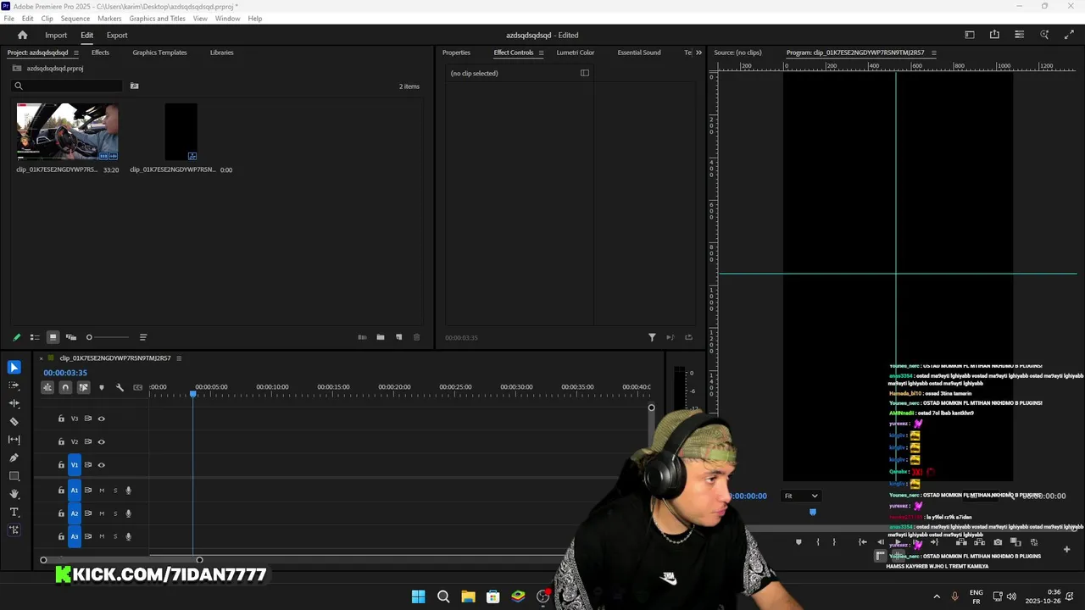Open the Sequence menu
Screen dimensions: 1085x610
coord(75,18)
